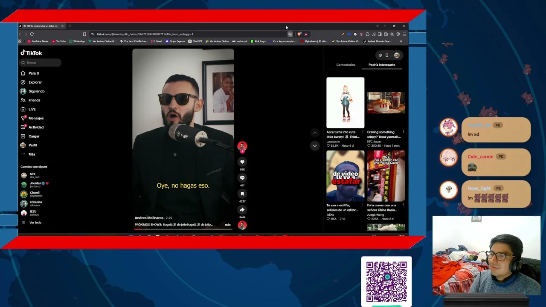Open the browser hamburger menu
Viewport: 546px width, 307px height.
pyautogui.click(x=404, y=34)
